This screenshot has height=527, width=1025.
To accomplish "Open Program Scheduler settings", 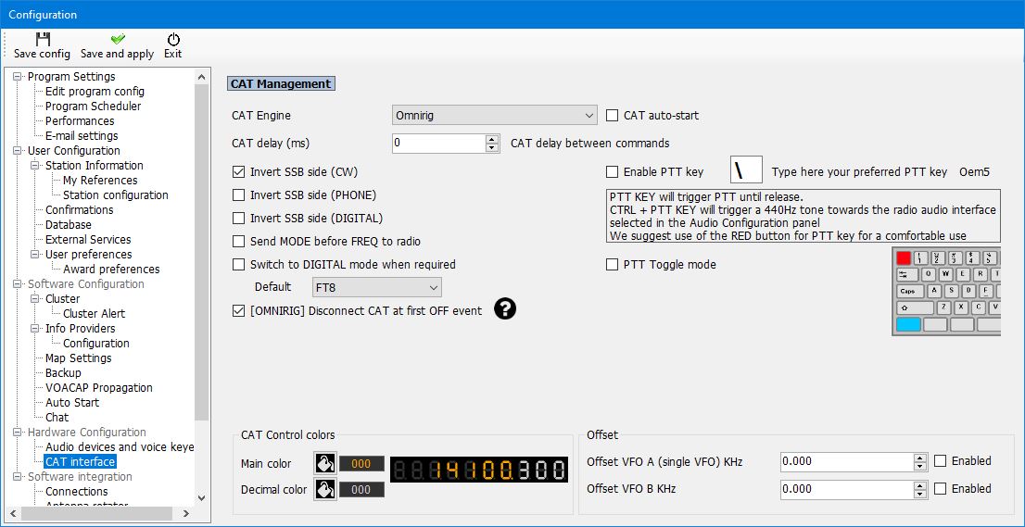I will pos(93,106).
